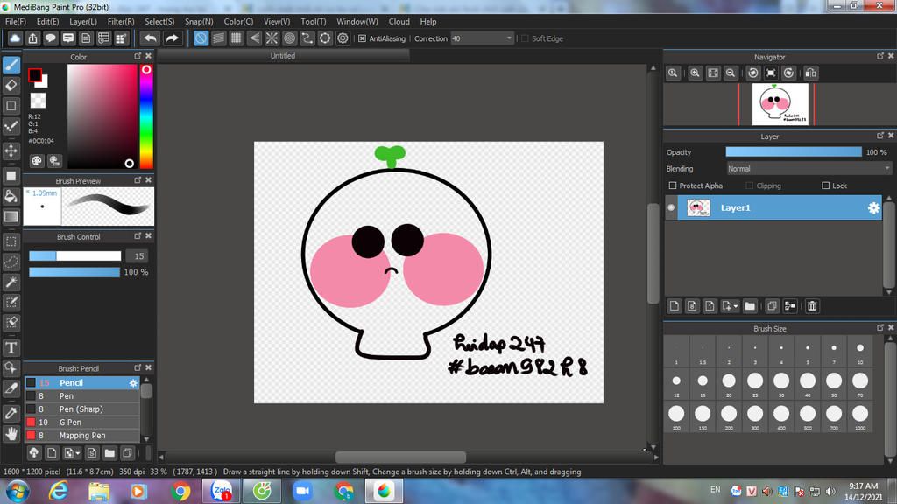Image resolution: width=897 pixels, height=504 pixels.
Task: Enable Protect Alpha checkbox
Action: (x=673, y=185)
